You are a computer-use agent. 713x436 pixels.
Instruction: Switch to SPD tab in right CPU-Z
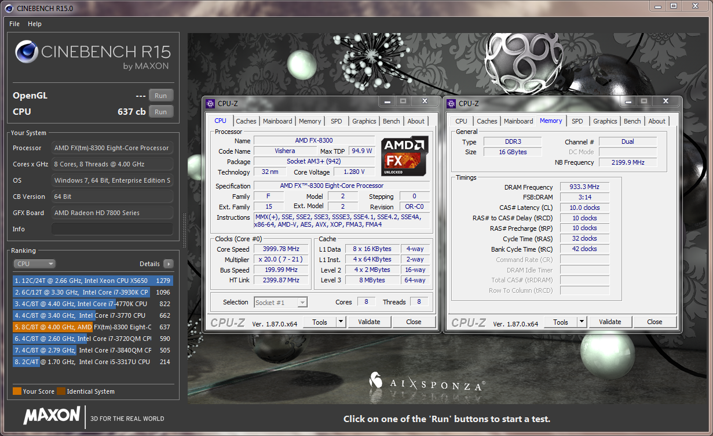pyautogui.click(x=577, y=121)
